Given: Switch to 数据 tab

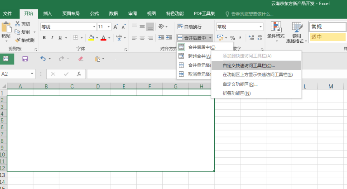Looking at the screenshot, I should (x=113, y=14).
